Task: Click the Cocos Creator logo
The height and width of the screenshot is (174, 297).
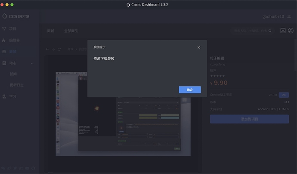Action: tap(16, 16)
